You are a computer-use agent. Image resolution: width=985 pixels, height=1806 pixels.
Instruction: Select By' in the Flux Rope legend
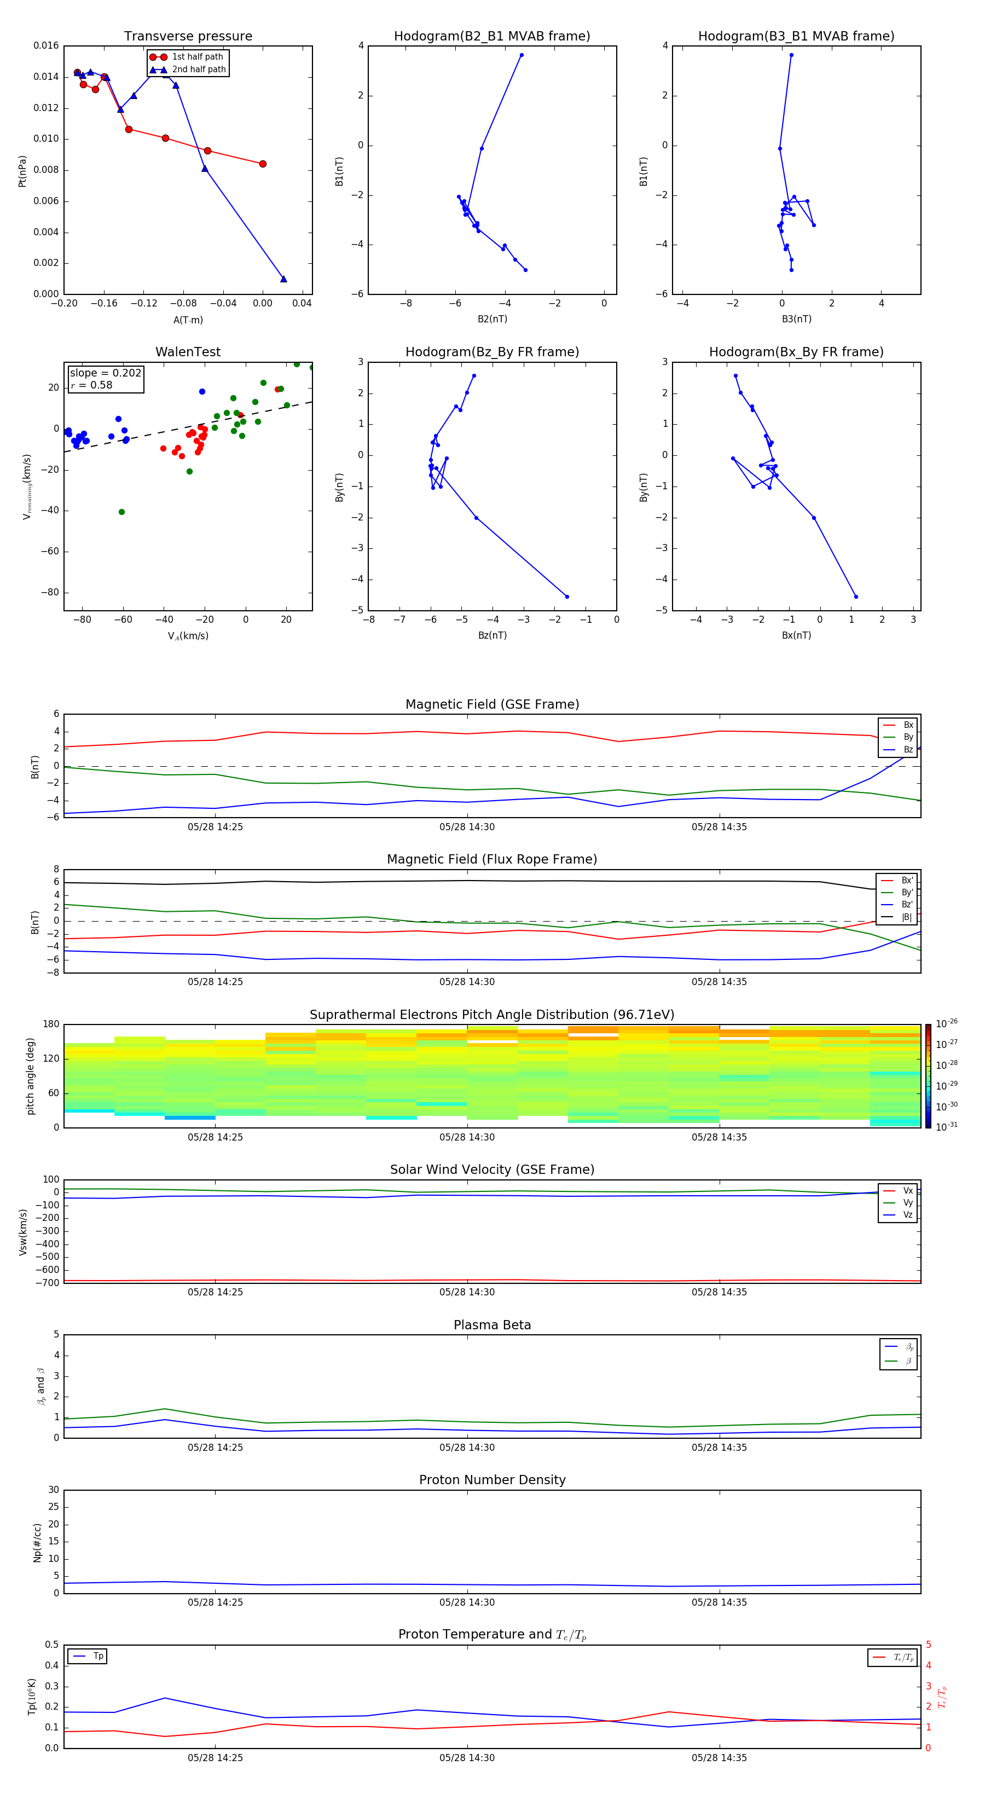[897, 893]
